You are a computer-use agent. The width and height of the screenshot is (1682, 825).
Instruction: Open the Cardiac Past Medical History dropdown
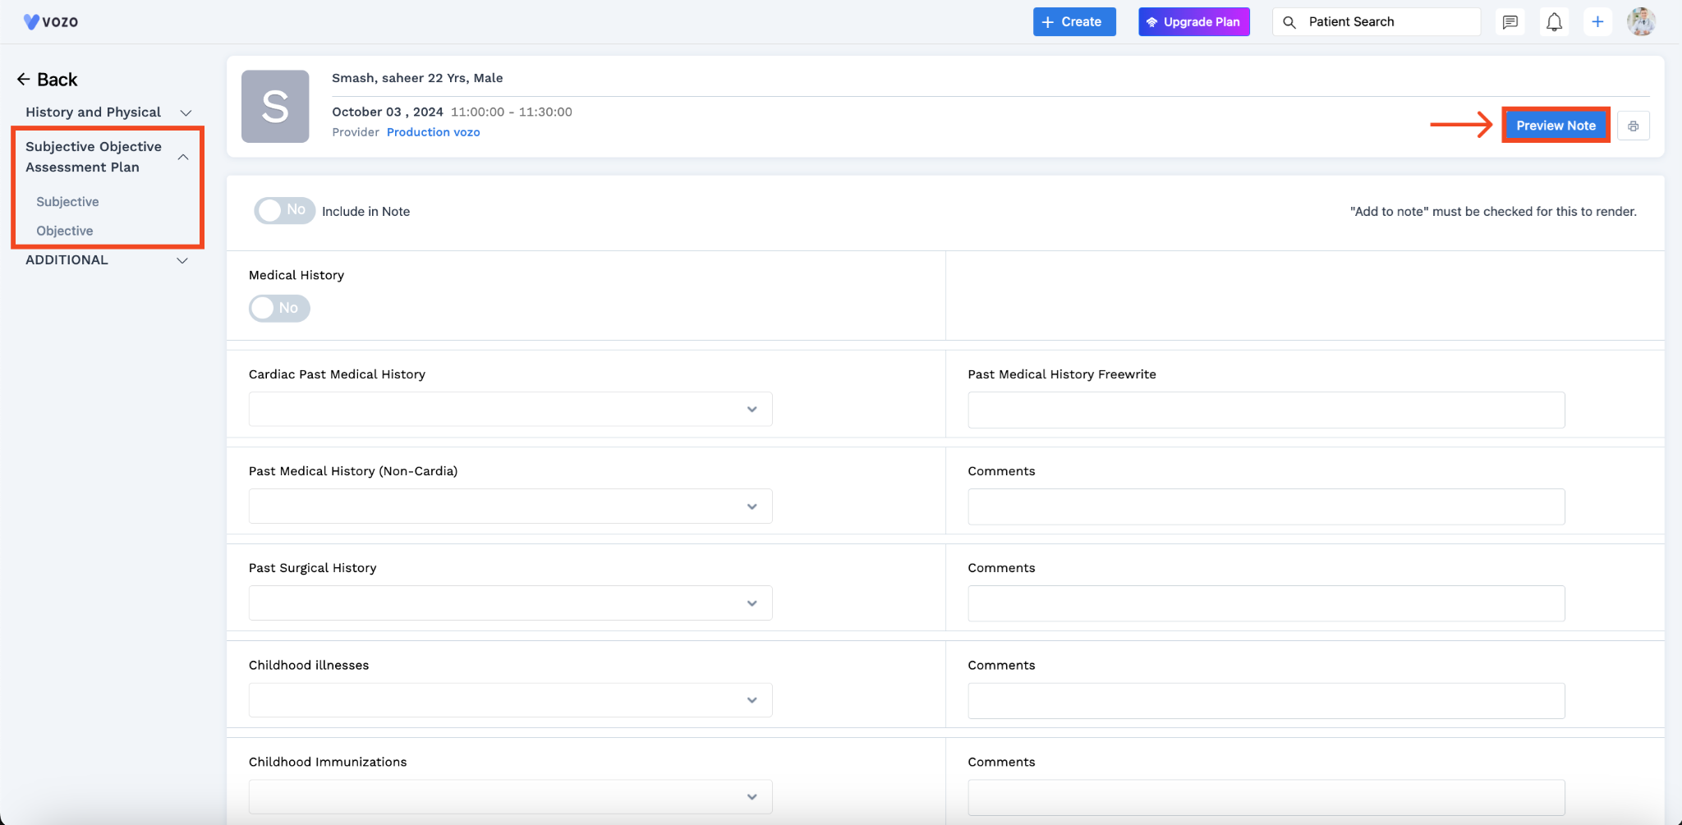click(510, 409)
